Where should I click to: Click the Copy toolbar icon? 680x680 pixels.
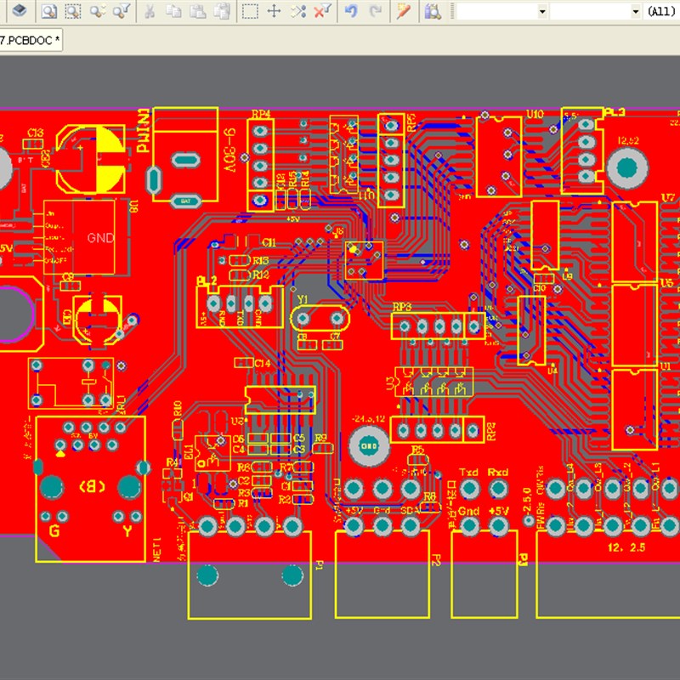174,11
